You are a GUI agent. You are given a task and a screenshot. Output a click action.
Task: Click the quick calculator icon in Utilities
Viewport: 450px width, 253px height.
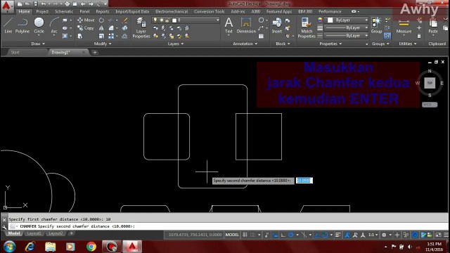tap(419, 36)
